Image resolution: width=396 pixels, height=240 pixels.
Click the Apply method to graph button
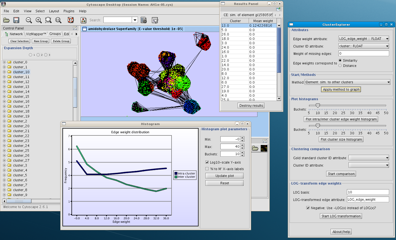coord(341,90)
